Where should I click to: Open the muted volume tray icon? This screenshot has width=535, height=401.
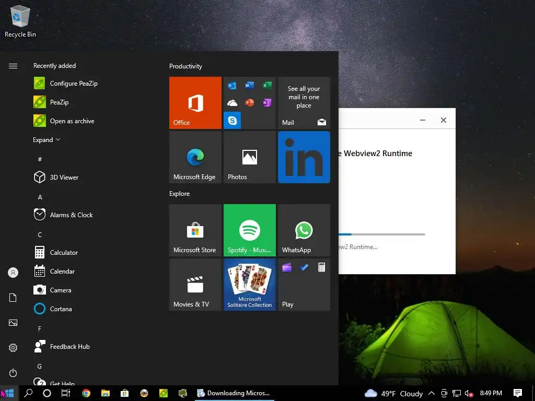(x=469, y=394)
